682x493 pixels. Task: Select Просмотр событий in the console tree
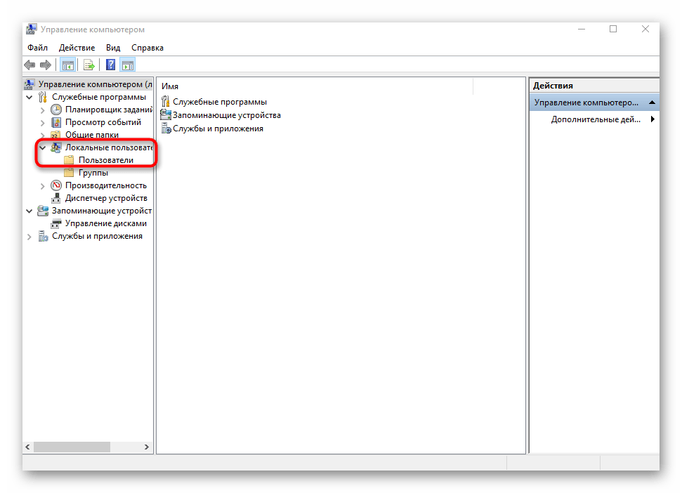(x=102, y=122)
